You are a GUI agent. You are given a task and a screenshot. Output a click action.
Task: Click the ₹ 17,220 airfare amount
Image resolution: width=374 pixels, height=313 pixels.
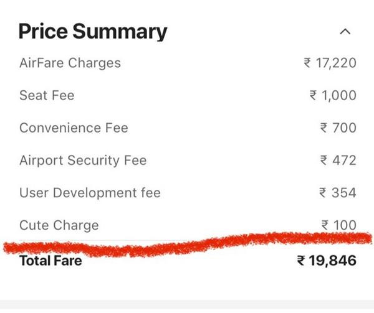(x=330, y=63)
